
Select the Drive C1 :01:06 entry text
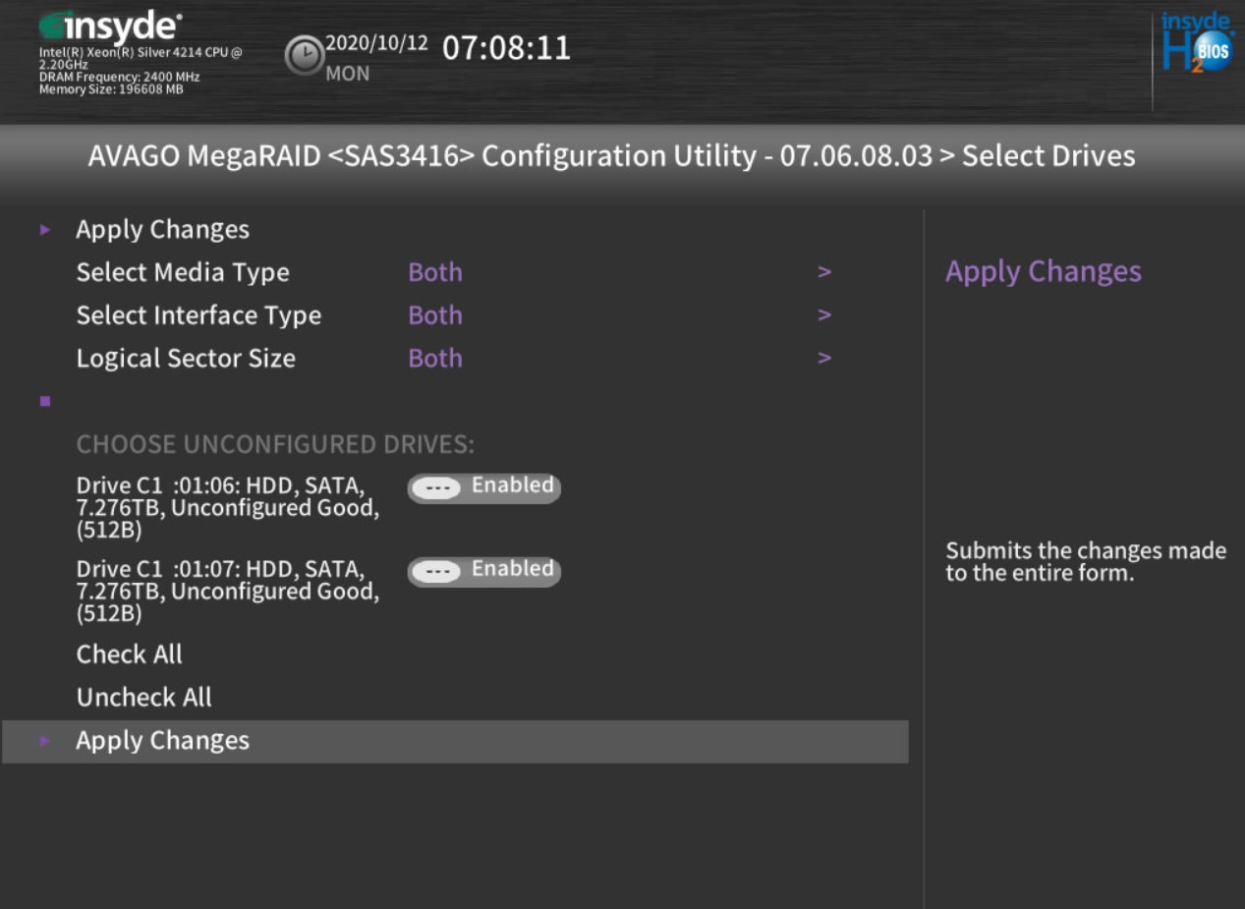coord(228,508)
